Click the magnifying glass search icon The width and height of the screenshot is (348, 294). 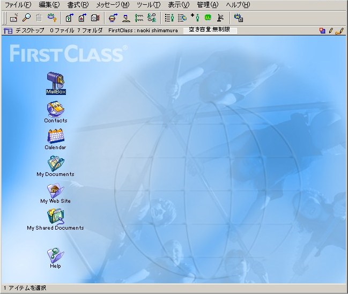click(27, 18)
